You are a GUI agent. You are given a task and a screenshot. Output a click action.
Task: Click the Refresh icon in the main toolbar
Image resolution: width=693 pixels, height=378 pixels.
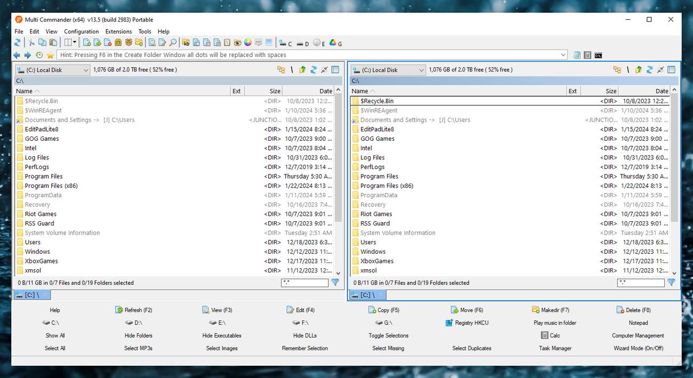pyautogui.click(x=18, y=43)
